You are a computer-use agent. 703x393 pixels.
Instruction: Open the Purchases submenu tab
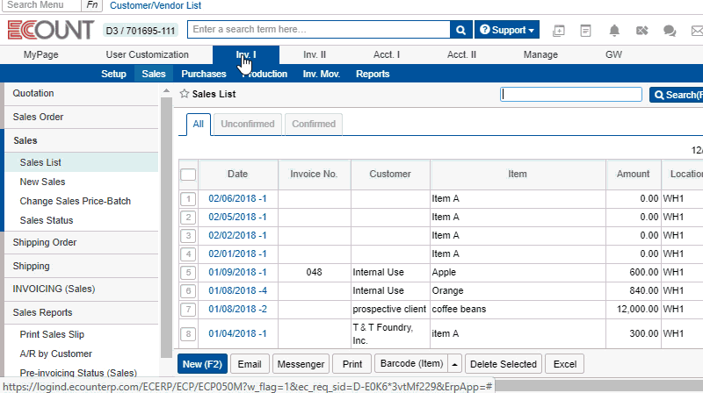pyautogui.click(x=203, y=74)
